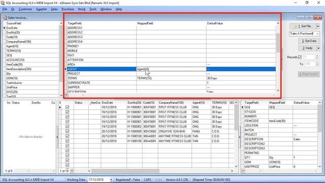Click the red minus icon beside '1 of 18'
Screen dimensions: 325x183
pos(72,171)
